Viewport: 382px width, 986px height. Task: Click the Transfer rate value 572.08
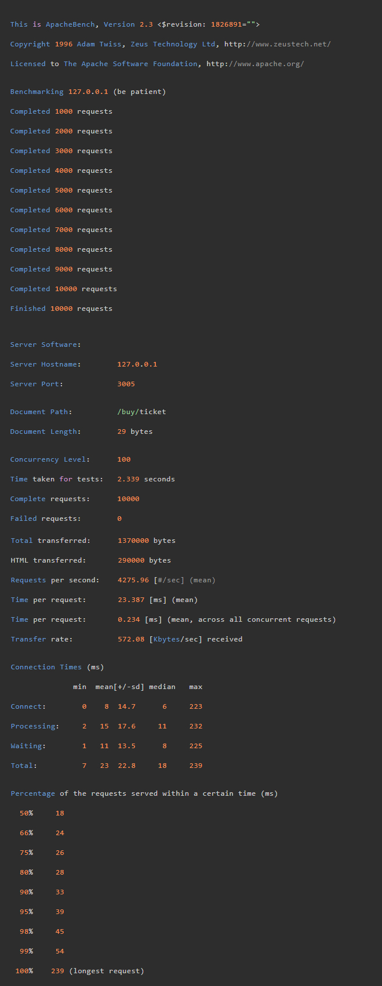[130, 639]
